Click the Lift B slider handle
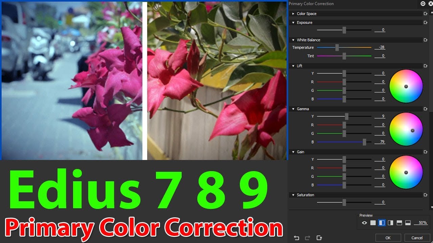Image resolution: width=433 pixels, height=243 pixels. coord(344,99)
